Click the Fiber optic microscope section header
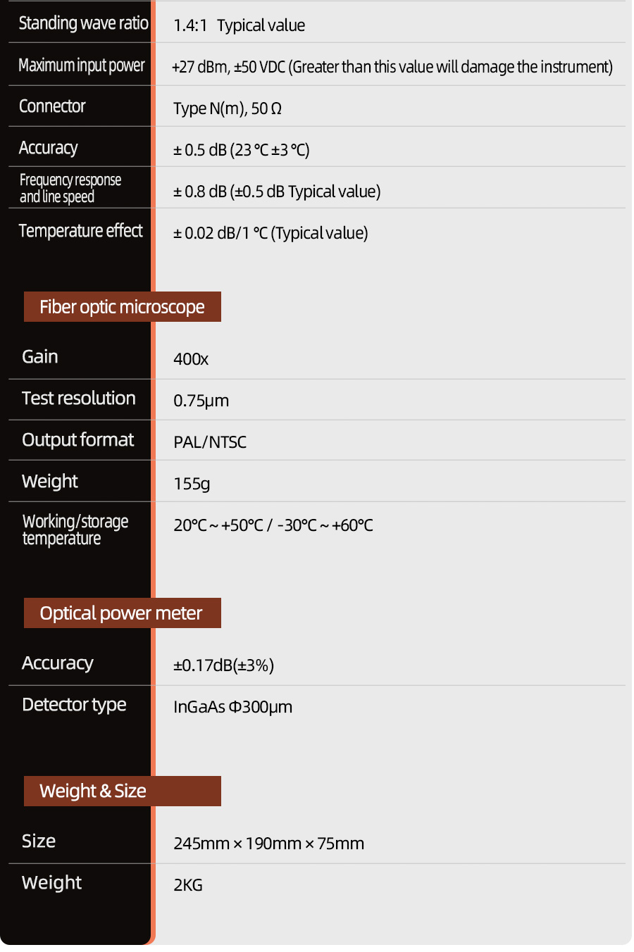The height and width of the screenshot is (952, 634). point(122,307)
